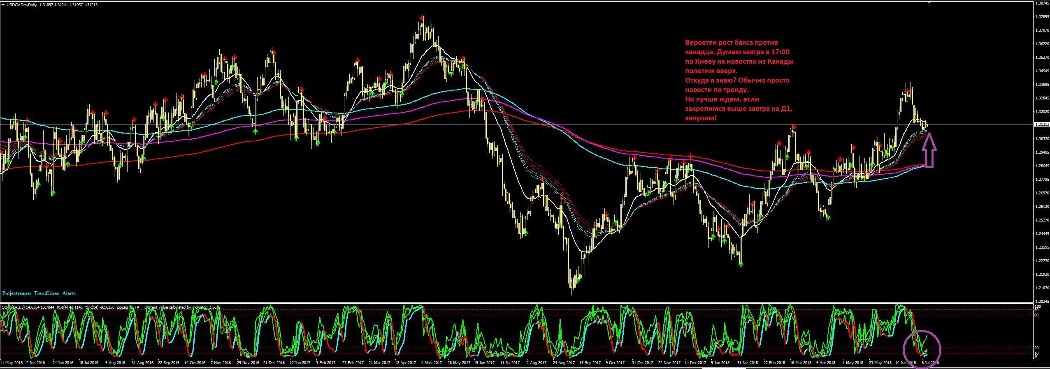Click the 19 Jun 2017 date label
The height and width of the screenshot is (369, 1050).
pyautogui.click(x=485, y=363)
